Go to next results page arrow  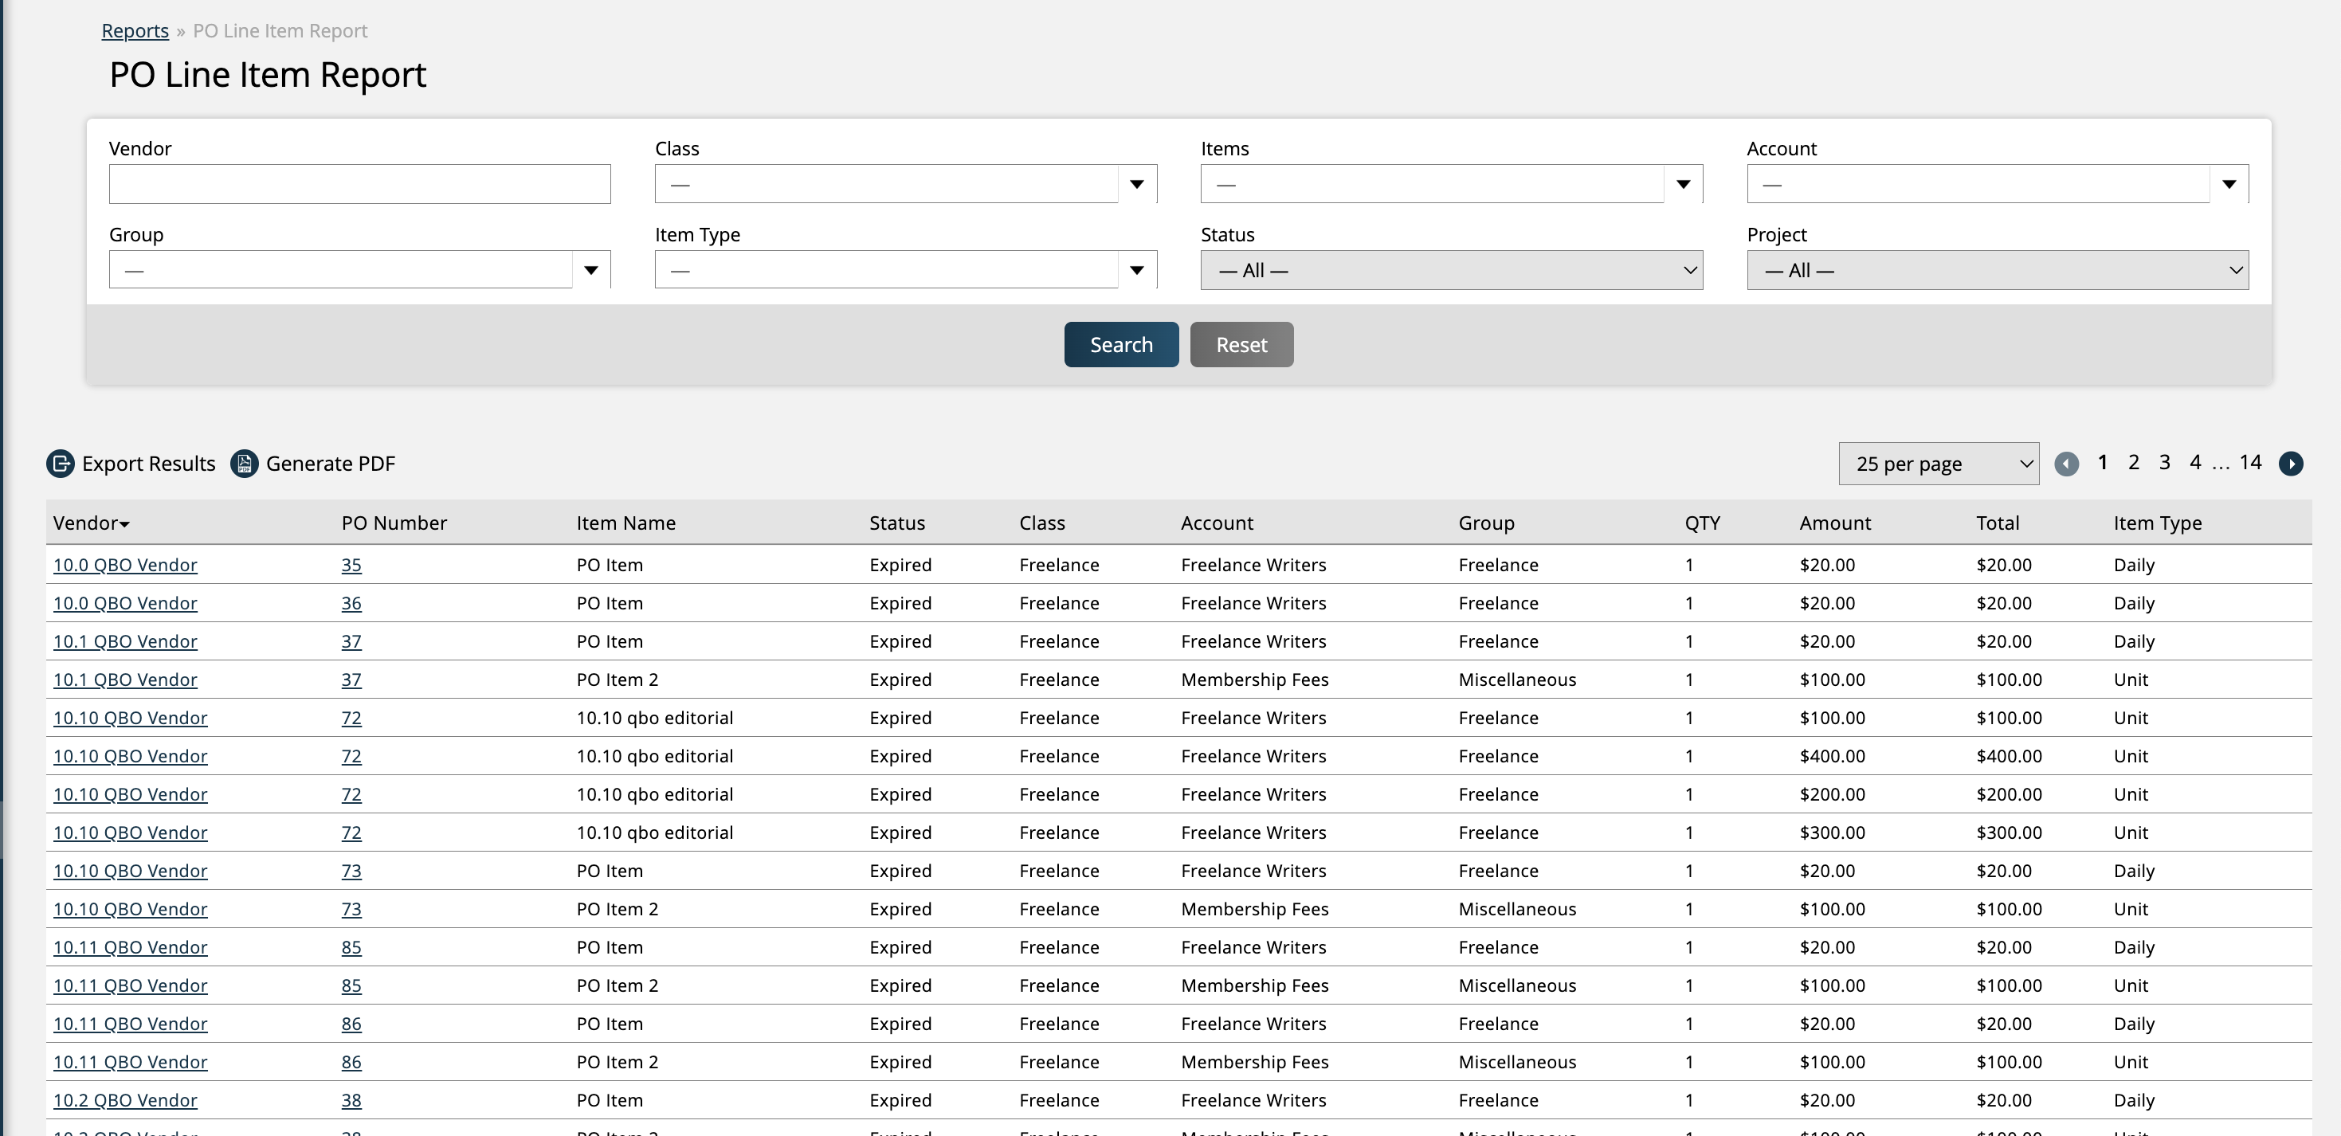tap(2290, 464)
